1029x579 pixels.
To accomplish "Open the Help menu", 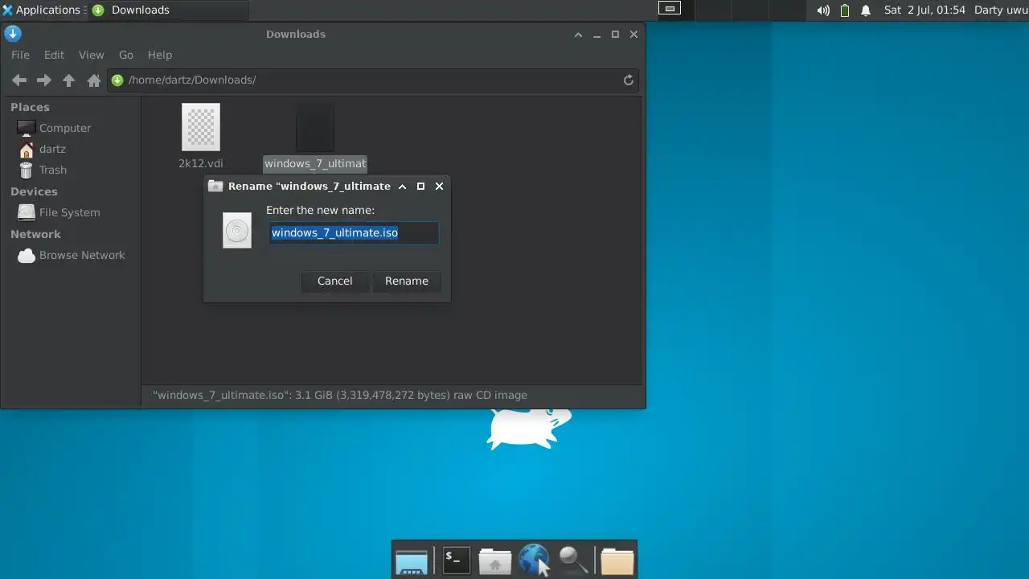I will point(160,55).
